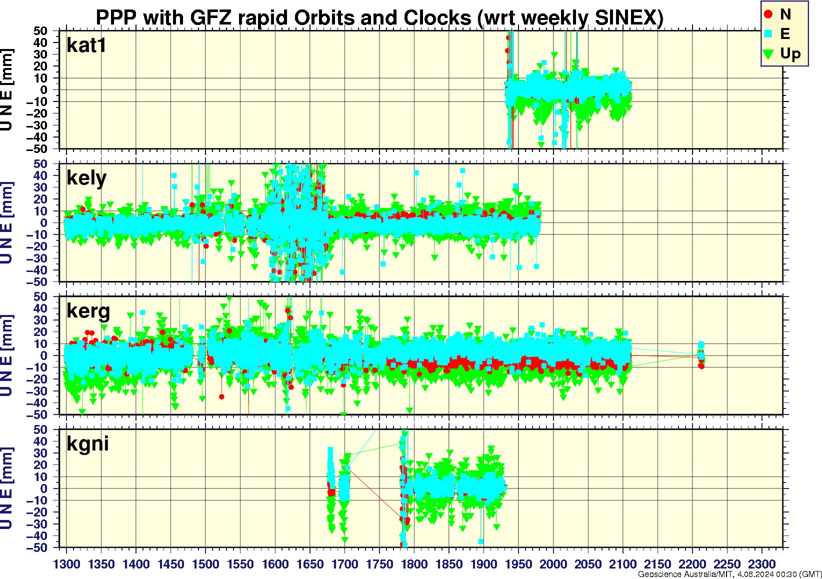822x579 pixels.
Task: Click the x-axis tick label 1350
Action: [x=101, y=564]
